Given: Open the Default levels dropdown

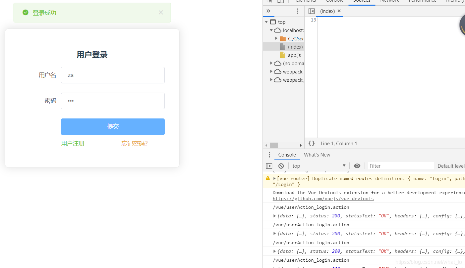Looking at the screenshot, I should (451, 166).
